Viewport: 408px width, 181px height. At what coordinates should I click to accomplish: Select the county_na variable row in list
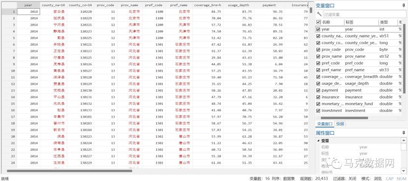pyautogui.click(x=359, y=36)
